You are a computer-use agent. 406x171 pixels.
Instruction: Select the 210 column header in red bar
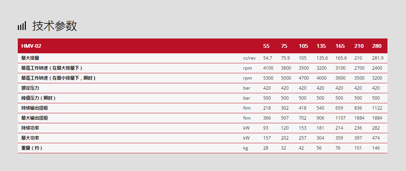359,46
